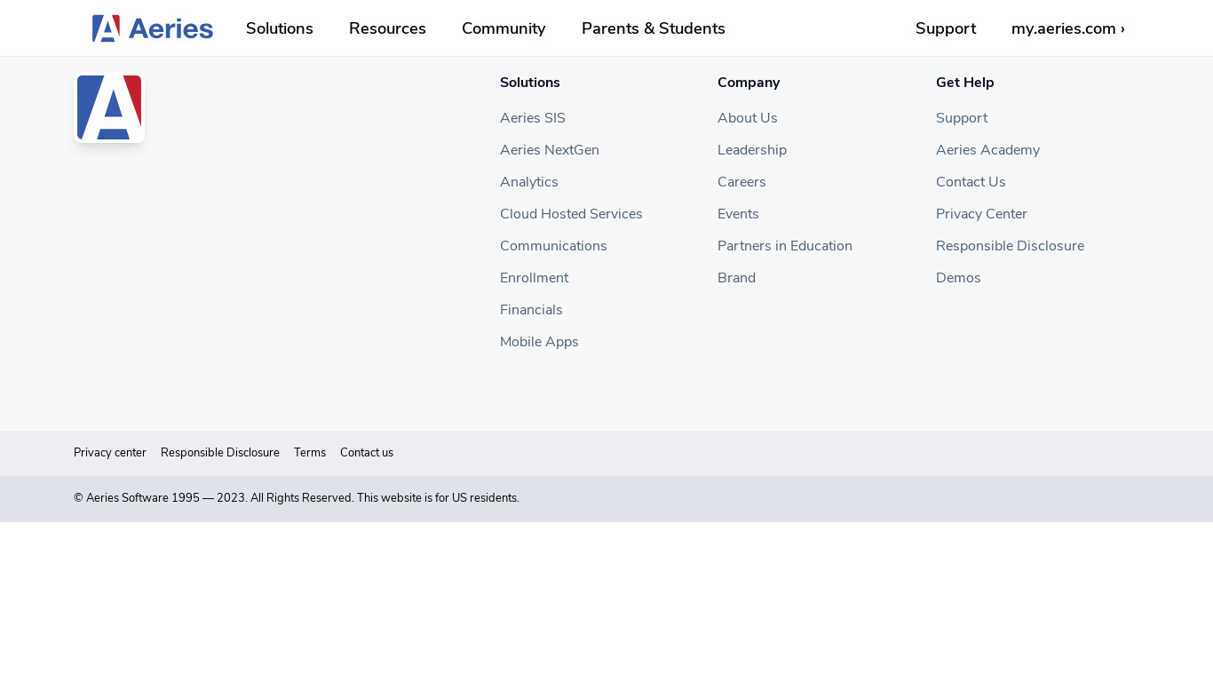Open the Mobile Apps link
The height and width of the screenshot is (682, 1213).
539,342
